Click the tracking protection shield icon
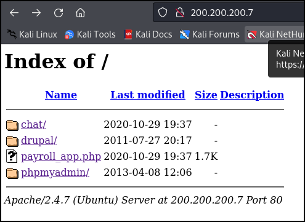 [x=163, y=12]
